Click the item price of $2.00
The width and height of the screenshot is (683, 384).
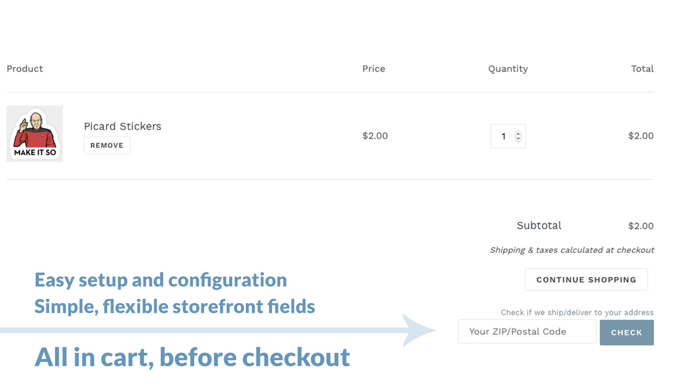click(375, 136)
